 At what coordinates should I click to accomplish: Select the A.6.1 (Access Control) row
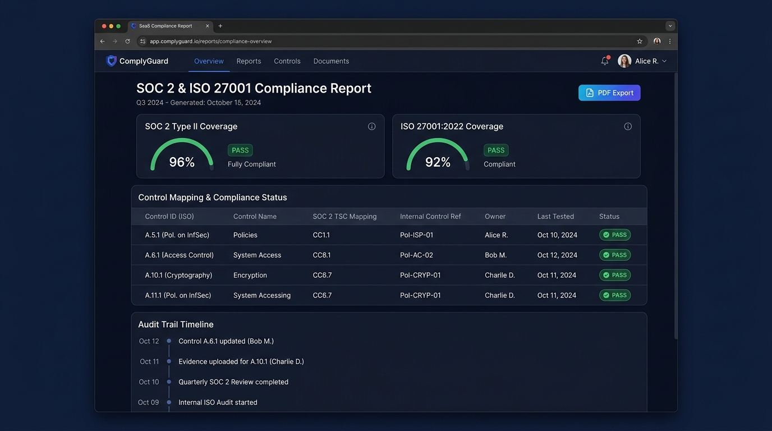click(389, 255)
